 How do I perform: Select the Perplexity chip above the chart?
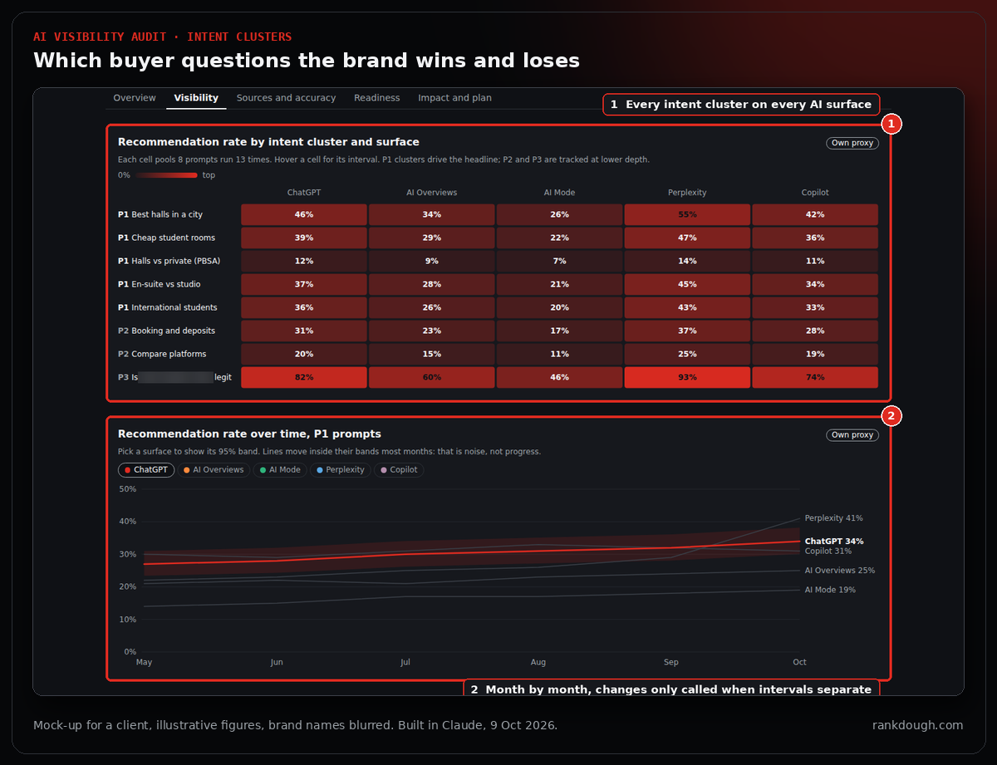tap(340, 470)
